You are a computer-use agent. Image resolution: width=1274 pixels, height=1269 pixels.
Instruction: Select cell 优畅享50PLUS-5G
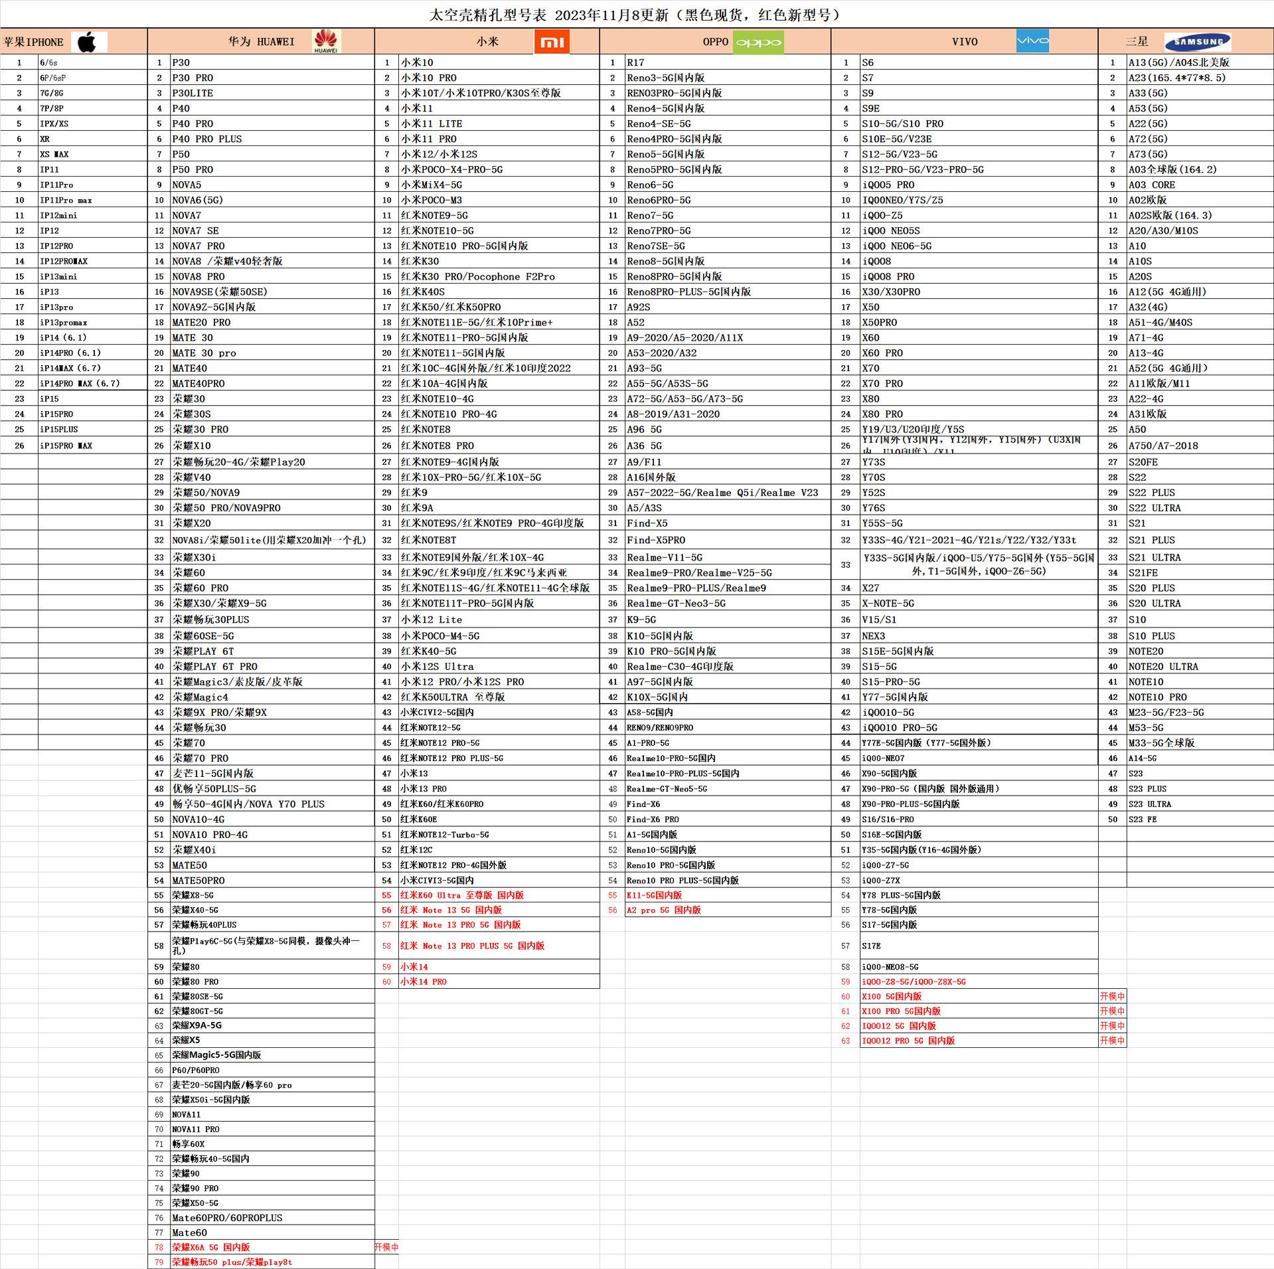(272, 789)
